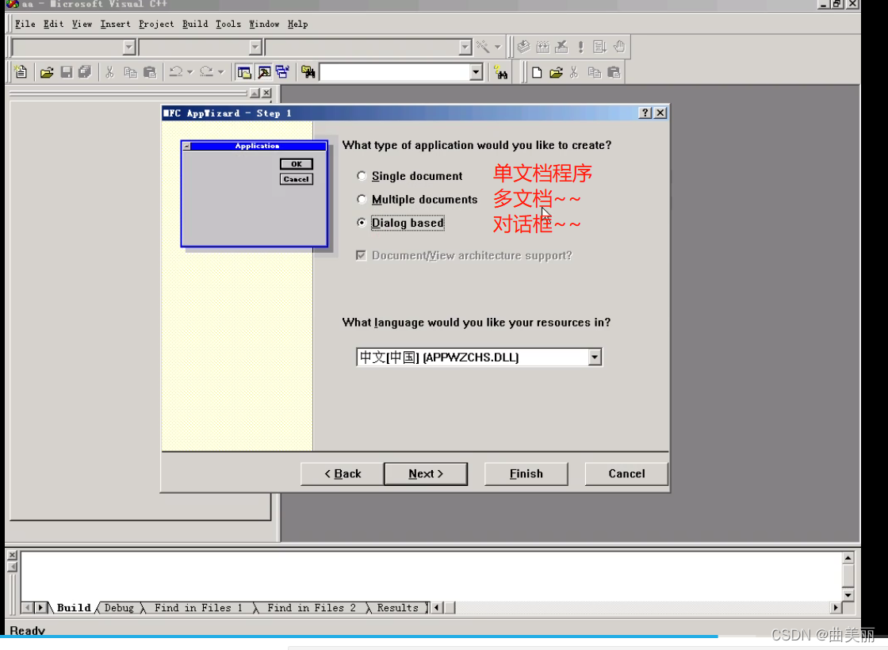Select the Single document radio button
The height and width of the screenshot is (650, 888).
click(362, 176)
